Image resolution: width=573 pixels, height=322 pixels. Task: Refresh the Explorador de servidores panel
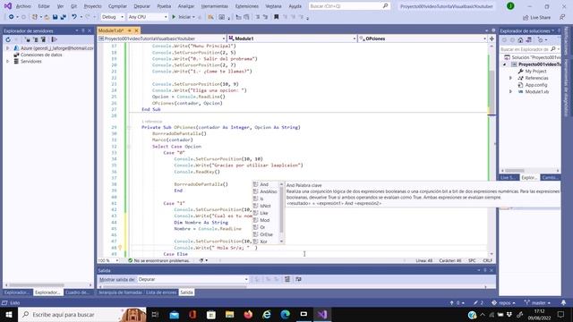(8, 39)
